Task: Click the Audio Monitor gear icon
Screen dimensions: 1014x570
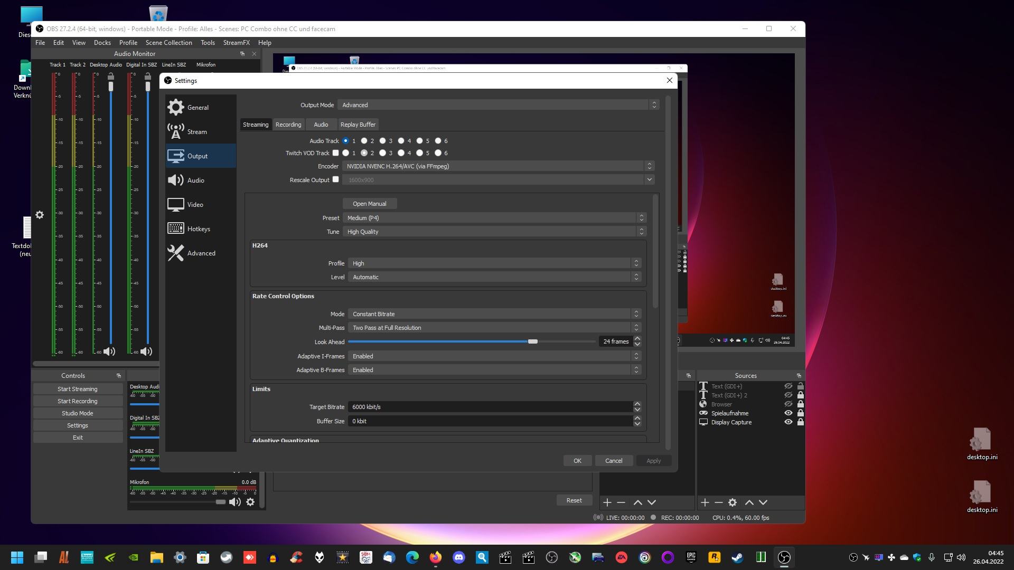Action: tap(40, 215)
